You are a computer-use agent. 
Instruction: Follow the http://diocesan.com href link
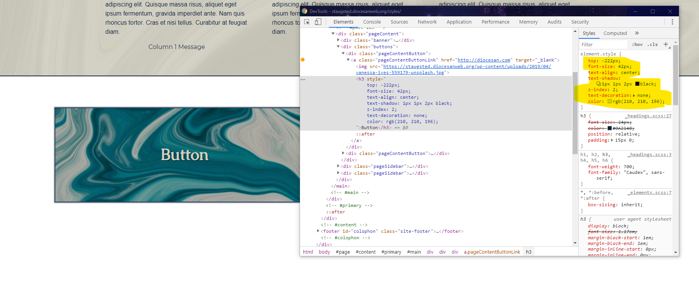tap(484, 60)
